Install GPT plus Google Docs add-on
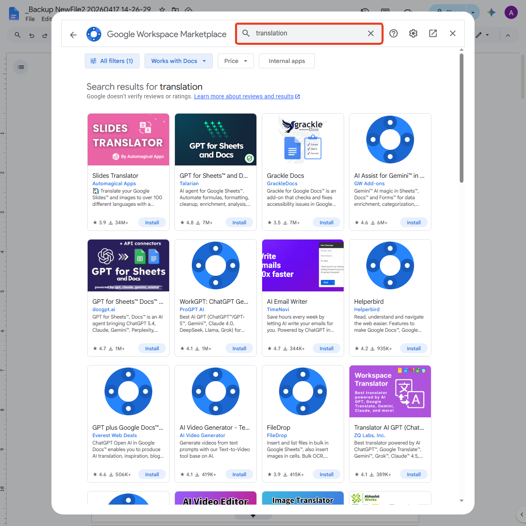The width and height of the screenshot is (526, 526). [152, 475]
